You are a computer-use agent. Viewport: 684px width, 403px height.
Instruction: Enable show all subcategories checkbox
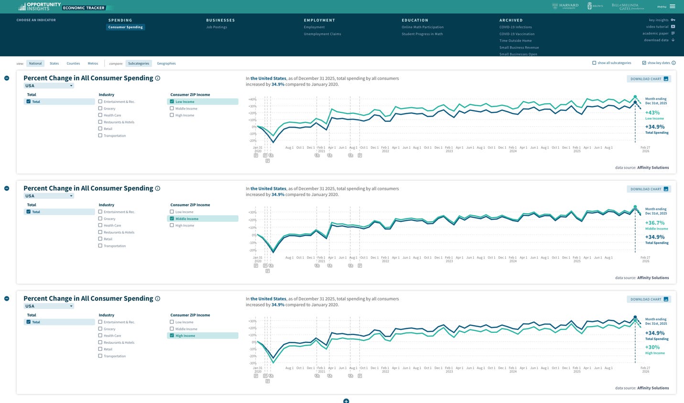point(594,63)
